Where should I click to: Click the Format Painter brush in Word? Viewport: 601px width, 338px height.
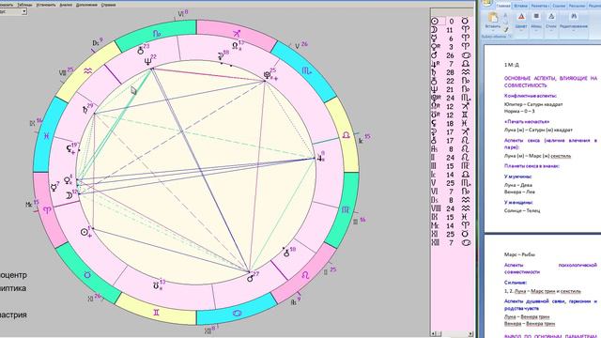(505, 29)
